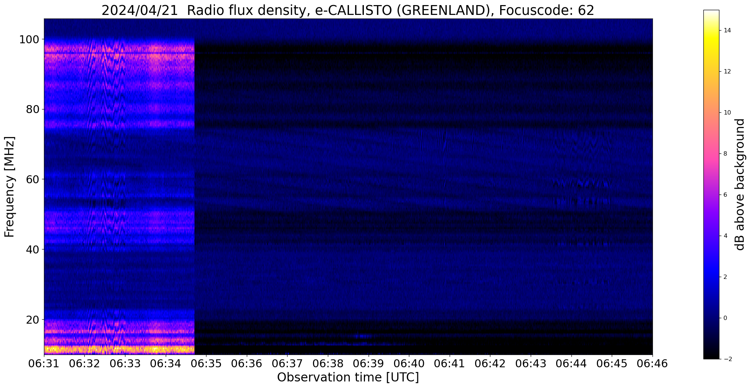Image resolution: width=751 pixels, height=388 pixels.
Task: Click the 06:44 time tick label
Action: coord(571,364)
